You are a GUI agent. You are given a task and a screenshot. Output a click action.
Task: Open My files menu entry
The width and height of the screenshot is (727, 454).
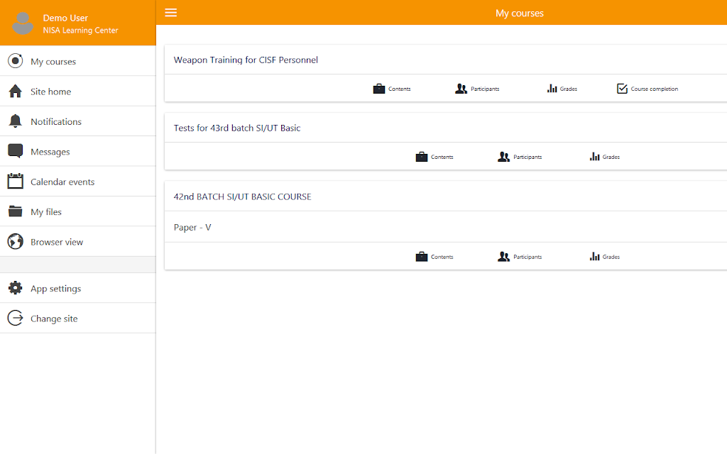coord(78,211)
